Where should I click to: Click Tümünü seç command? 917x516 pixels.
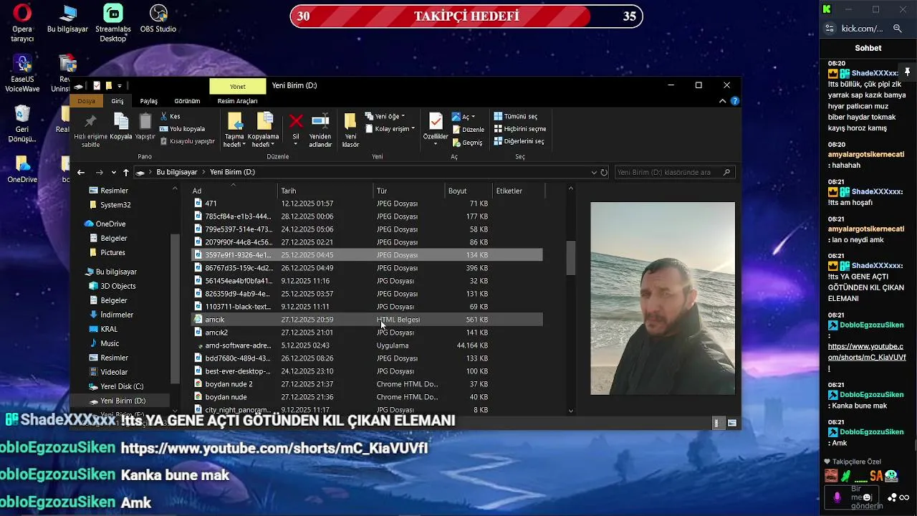[x=516, y=116]
